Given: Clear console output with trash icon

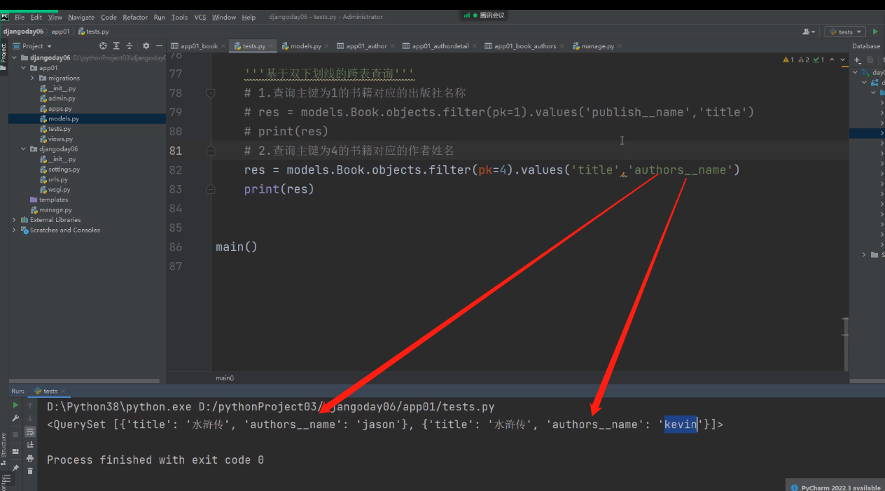Looking at the screenshot, I should 30,471.
